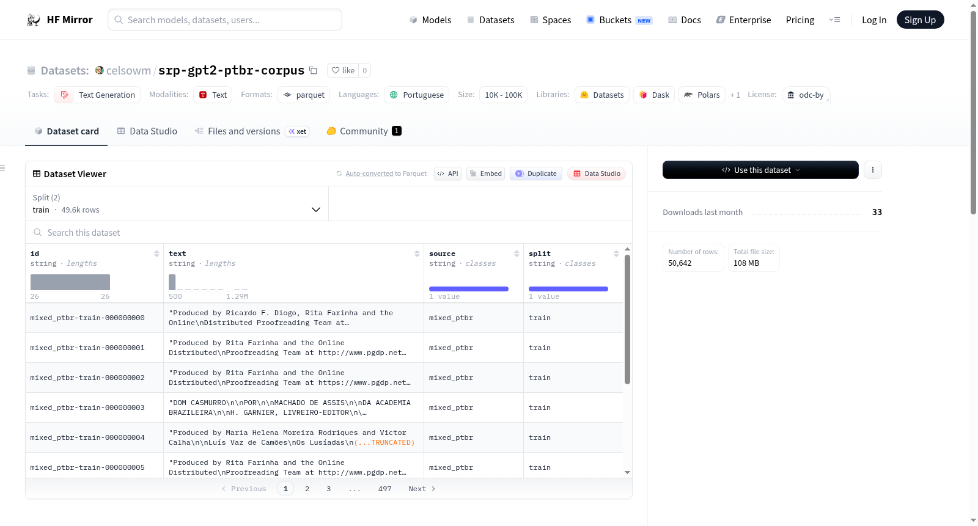
Task: Open the Datasets menu item
Action: [x=490, y=20]
